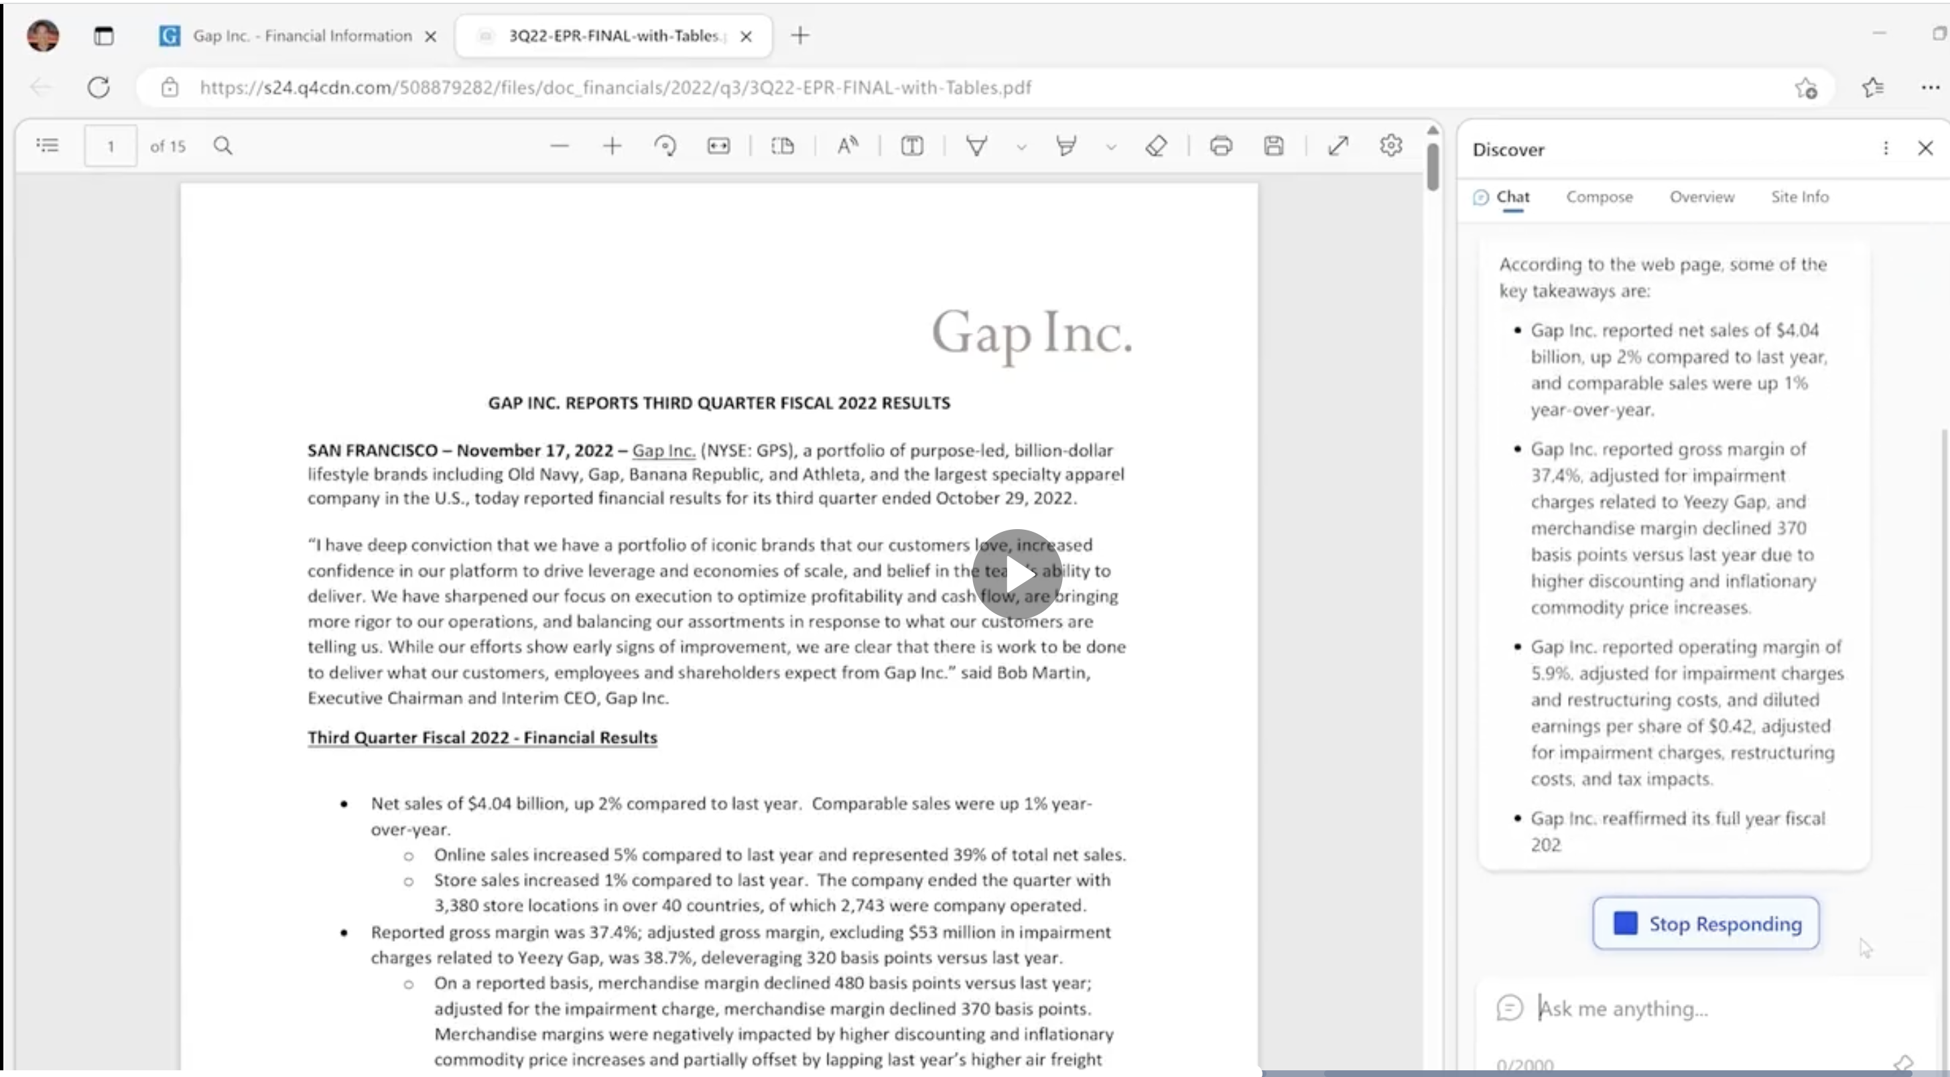The image size is (1950, 1077).
Task: Select the Draw pen tool
Action: tap(976, 145)
